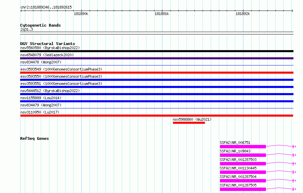This screenshot has width=303, height=193.
Task: Select the SSFA2|NM_001287505 transcript label
Action: pos(238,185)
